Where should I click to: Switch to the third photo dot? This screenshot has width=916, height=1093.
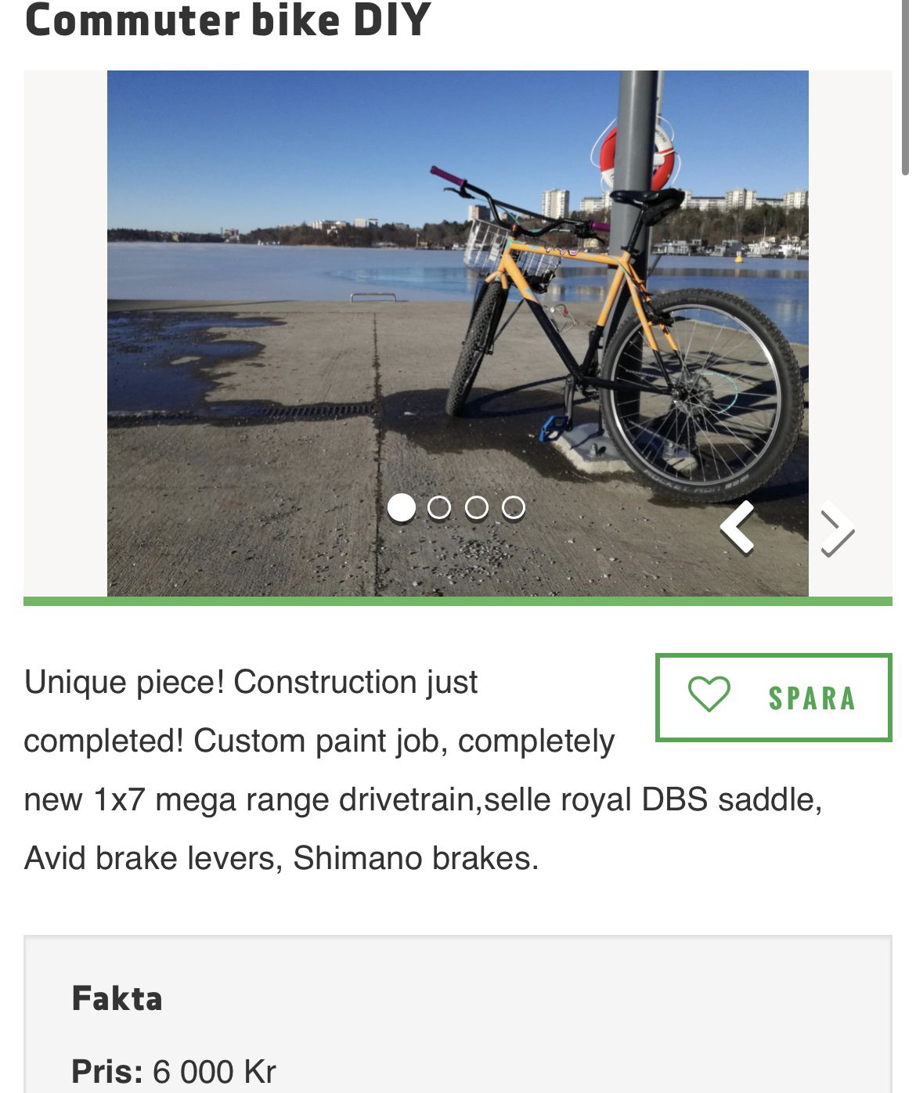tap(477, 507)
